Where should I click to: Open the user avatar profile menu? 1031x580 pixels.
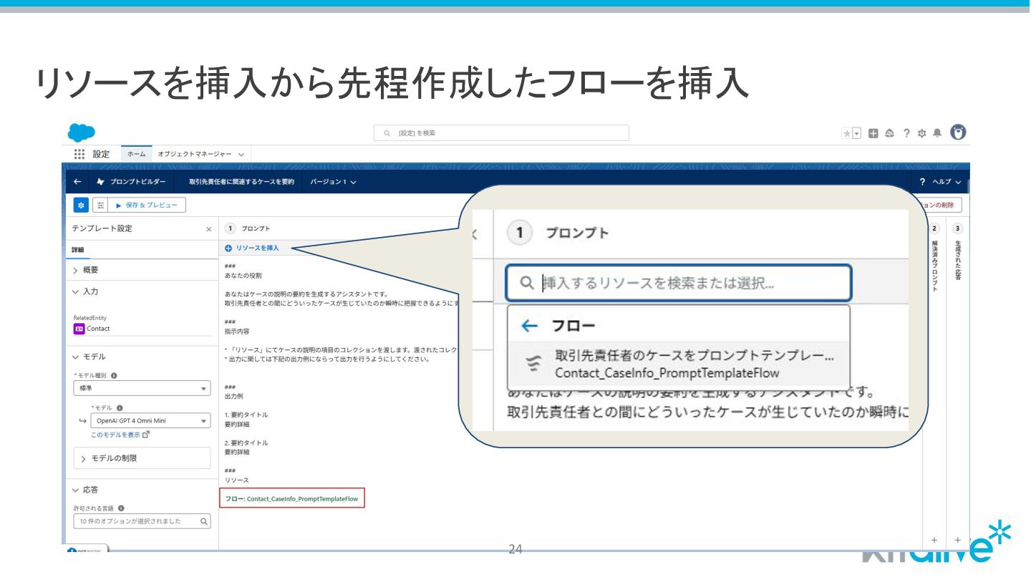pyautogui.click(x=958, y=132)
